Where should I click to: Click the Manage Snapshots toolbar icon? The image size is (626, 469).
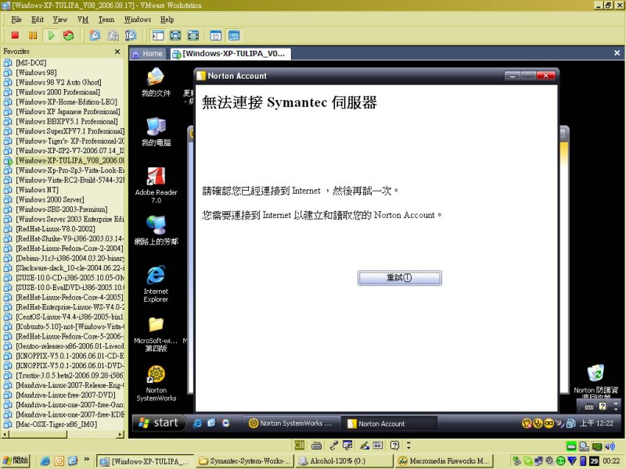(x=131, y=35)
